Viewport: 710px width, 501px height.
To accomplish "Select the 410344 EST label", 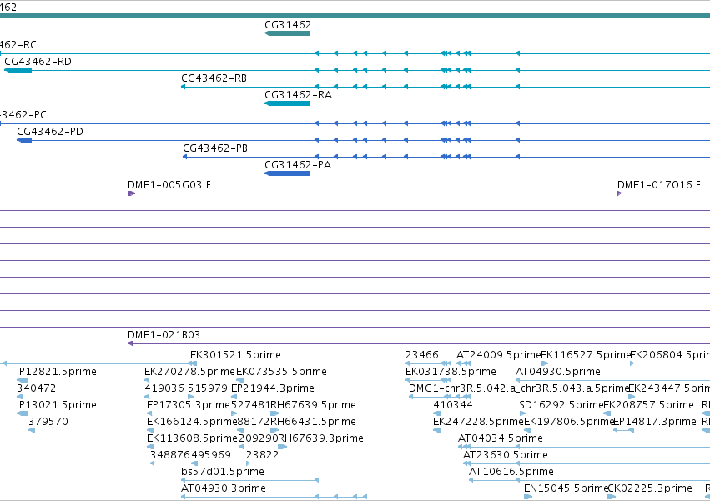I will (453, 405).
